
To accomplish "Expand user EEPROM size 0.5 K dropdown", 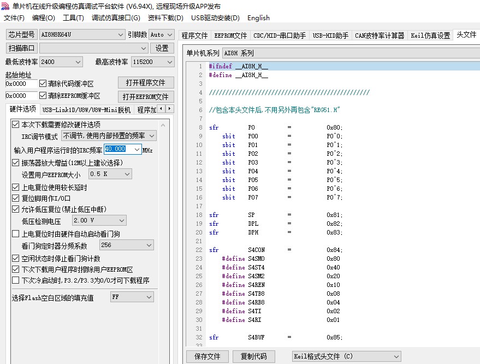I will point(127,174).
